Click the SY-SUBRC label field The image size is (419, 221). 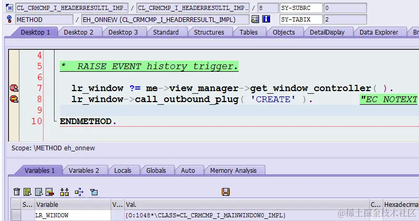click(x=301, y=8)
